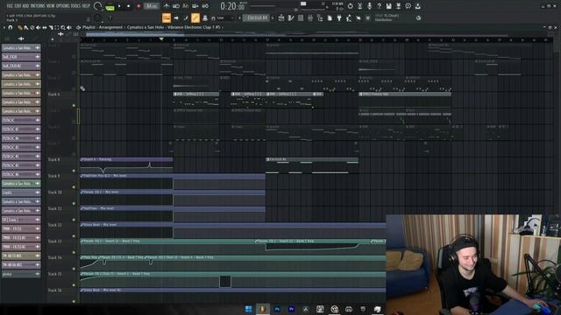Select the Zoom tool in the Playlist toolbar
The width and height of the screenshot is (561, 315).
pos(63,27)
